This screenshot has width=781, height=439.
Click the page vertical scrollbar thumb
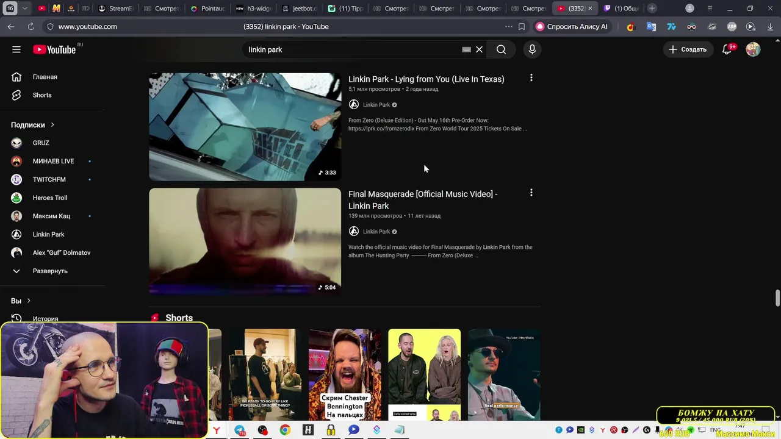[777, 299]
